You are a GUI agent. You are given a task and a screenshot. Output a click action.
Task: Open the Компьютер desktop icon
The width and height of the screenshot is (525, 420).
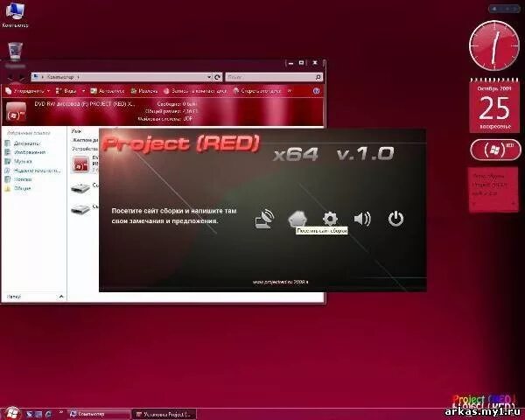(x=15, y=14)
